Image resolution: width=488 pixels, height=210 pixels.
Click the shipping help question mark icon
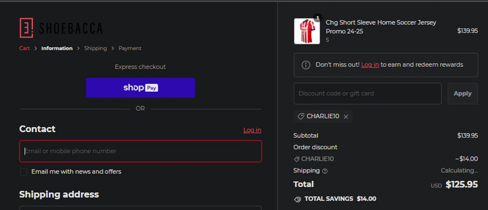click(325, 171)
